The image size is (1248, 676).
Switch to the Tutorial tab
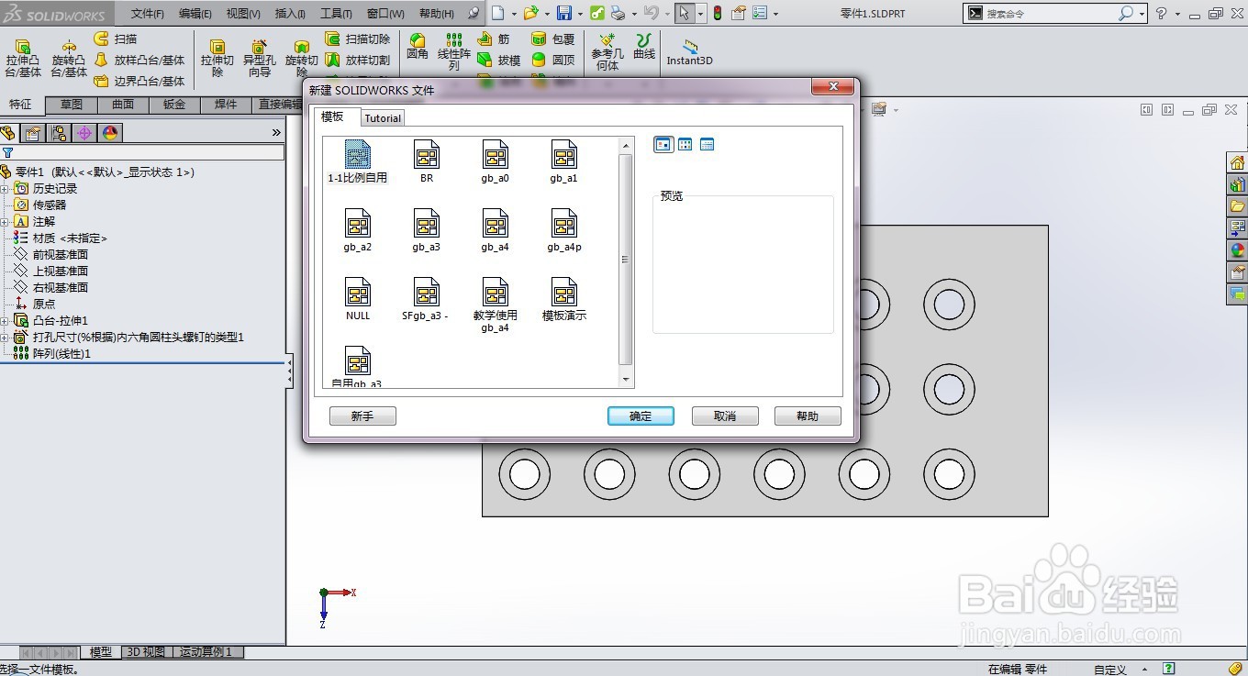[383, 118]
